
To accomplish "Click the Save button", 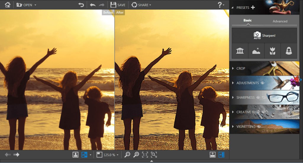I will tap(118, 5).
